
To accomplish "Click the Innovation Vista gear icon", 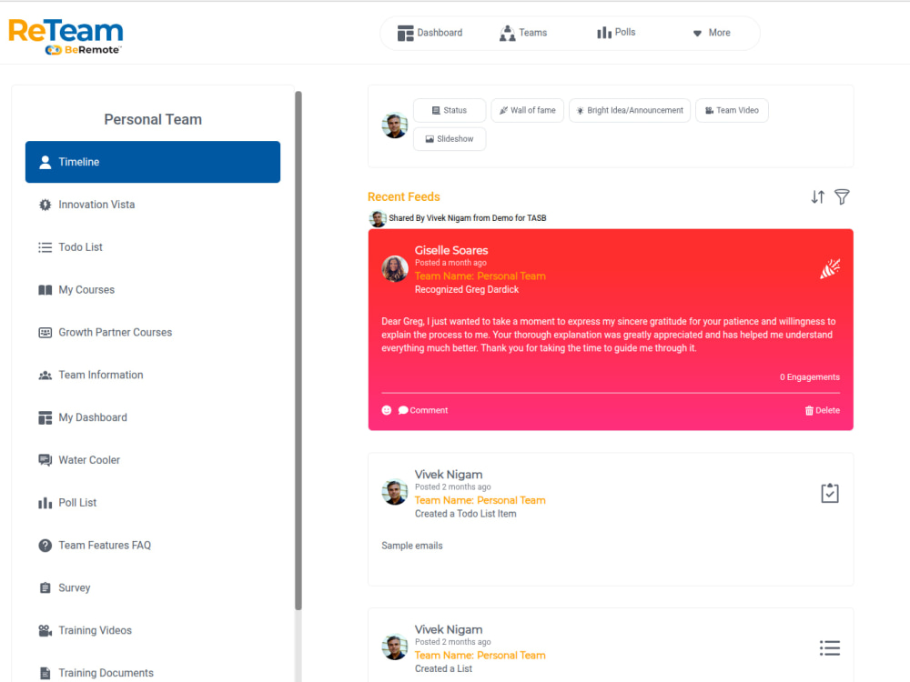I will (x=45, y=205).
